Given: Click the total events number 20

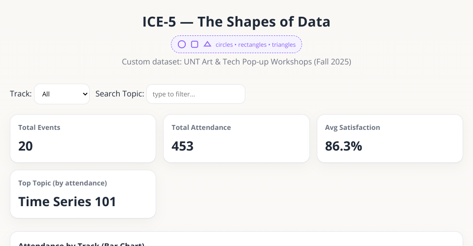Looking at the screenshot, I should [26, 146].
